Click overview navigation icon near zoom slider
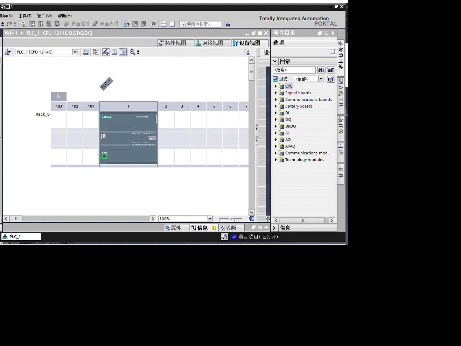The image size is (461, 346). [251, 219]
